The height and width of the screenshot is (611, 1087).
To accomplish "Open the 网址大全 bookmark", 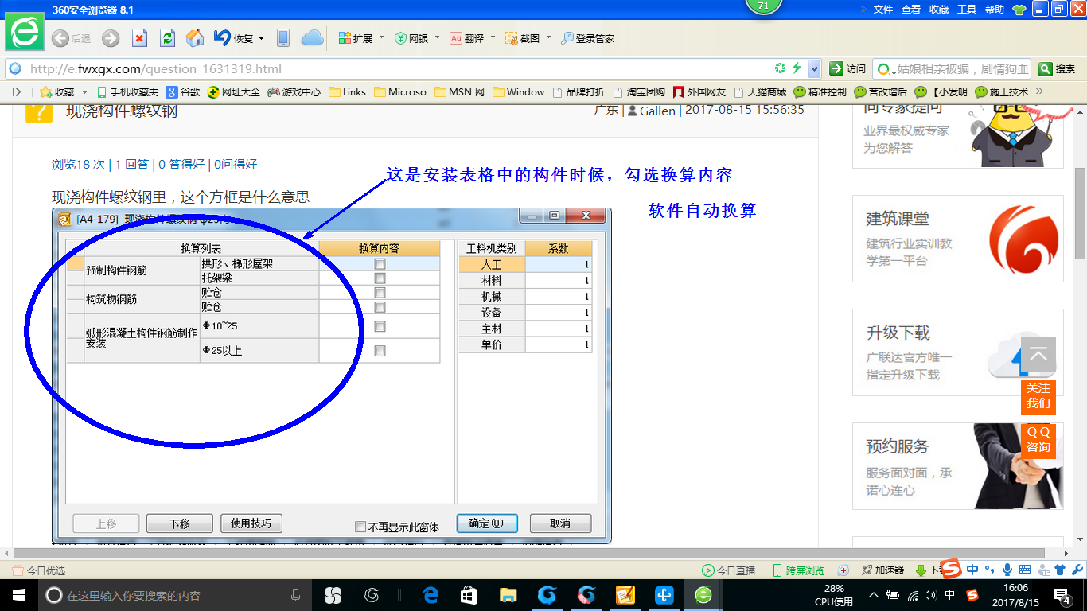I will coord(234,92).
